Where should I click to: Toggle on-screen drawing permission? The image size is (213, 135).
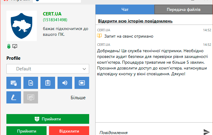(14, 97)
